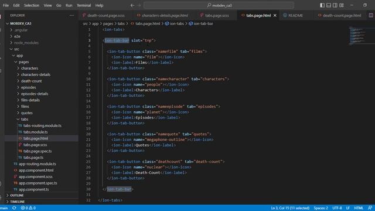Screen dimensions: 375x211
Task: Open tabs.module.ts file
Action: click(35, 132)
